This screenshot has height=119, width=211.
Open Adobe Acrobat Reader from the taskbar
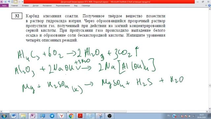tap(80, 116)
